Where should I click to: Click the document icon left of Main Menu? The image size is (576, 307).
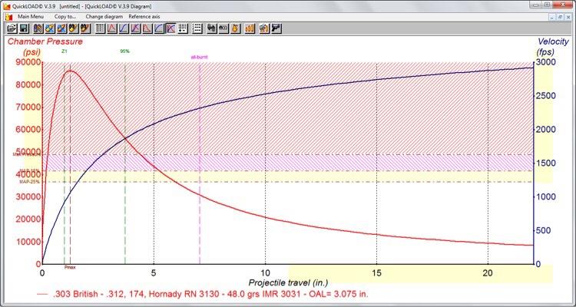click(8, 17)
